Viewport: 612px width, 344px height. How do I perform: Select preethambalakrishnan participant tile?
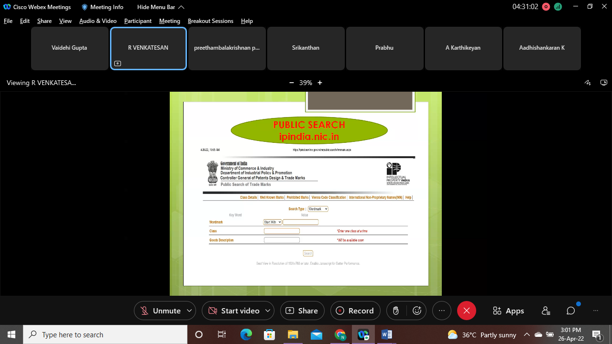pyautogui.click(x=227, y=48)
